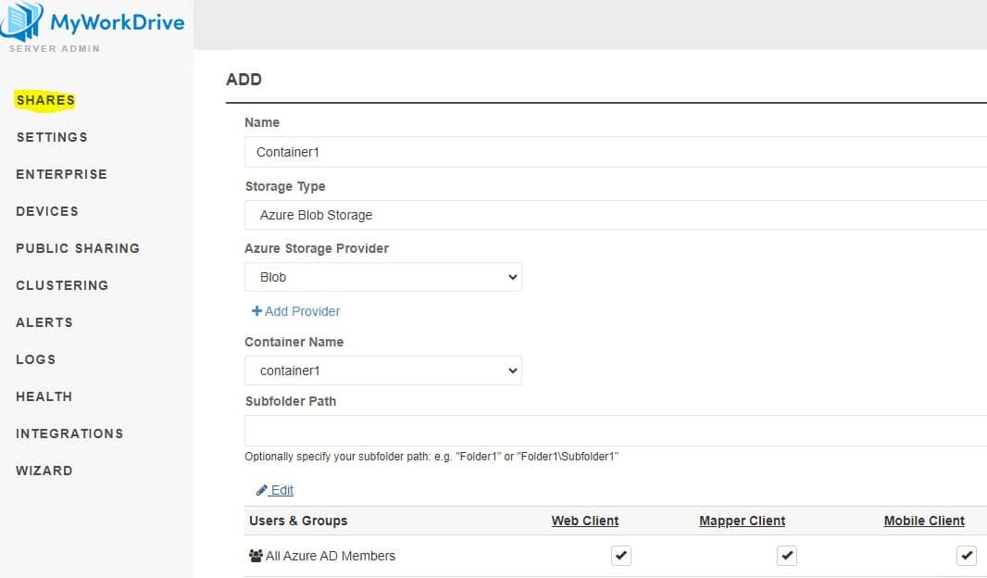Open the Azure Storage Provider dropdown

[383, 277]
